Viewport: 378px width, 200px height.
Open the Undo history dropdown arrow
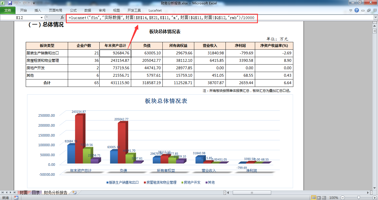(20, 3)
